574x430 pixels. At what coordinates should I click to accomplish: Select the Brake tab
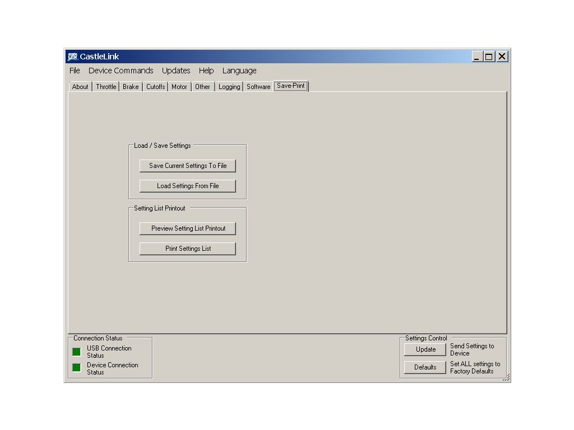tap(131, 87)
